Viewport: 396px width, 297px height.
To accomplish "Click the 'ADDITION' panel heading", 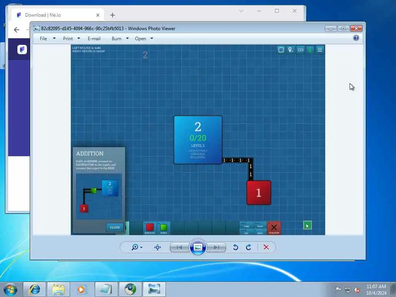I will (x=90, y=154).
